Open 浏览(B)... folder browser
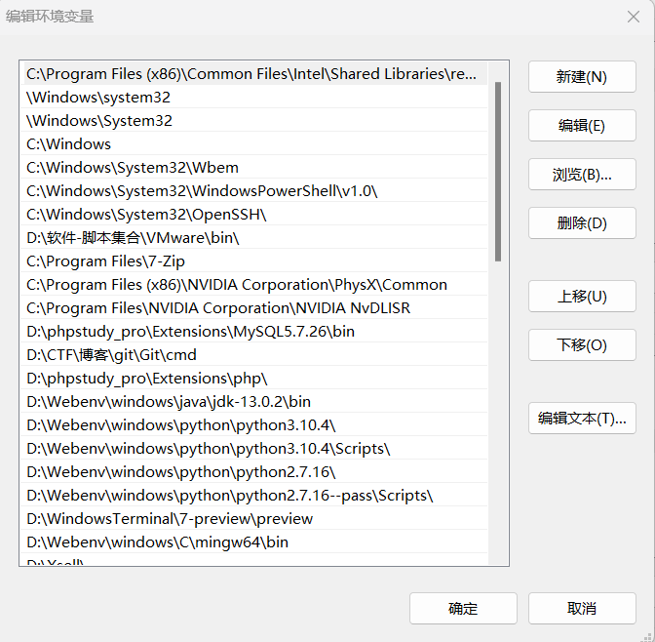The height and width of the screenshot is (642, 655). [582, 175]
